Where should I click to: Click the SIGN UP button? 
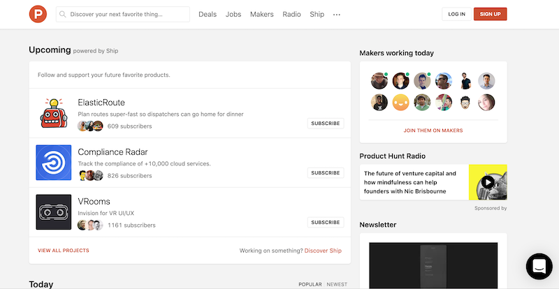[491, 14]
